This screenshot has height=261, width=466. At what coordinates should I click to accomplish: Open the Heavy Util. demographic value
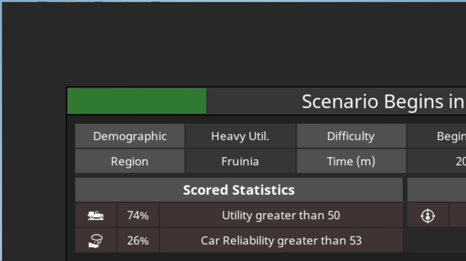pos(240,136)
